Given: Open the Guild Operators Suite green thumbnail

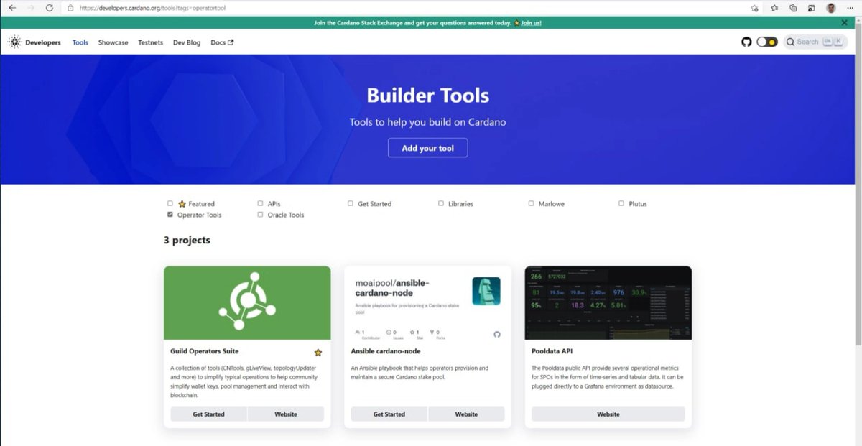Looking at the screenshot, I should pyautogui.click(x=247, y=302).
